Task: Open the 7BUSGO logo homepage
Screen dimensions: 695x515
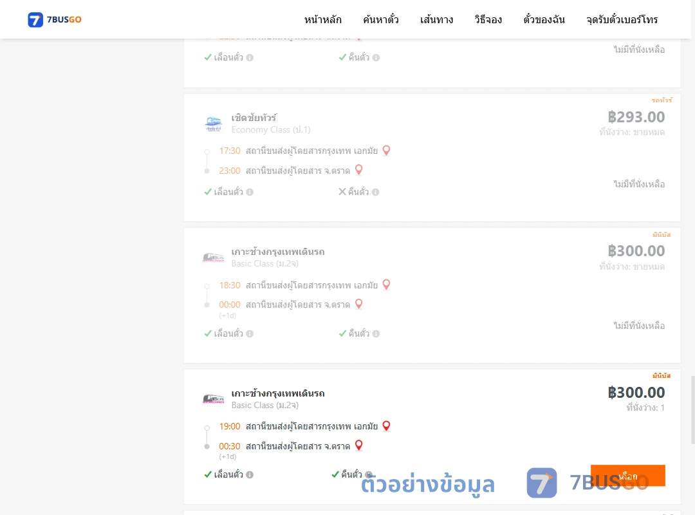Action: [x=55, y=19]
